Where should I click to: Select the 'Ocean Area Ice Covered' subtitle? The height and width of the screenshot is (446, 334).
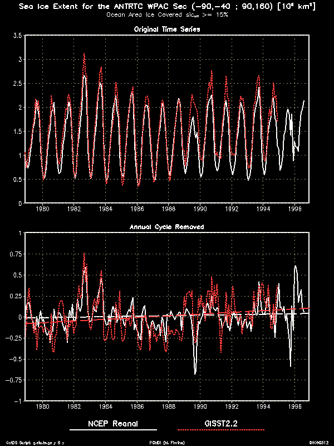pyautogui.click(x=166, y=15)
